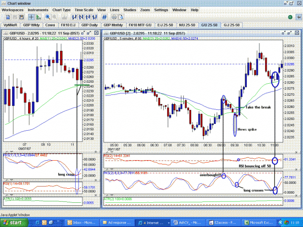303x227 pixels.
Task: Switch to the G/J 25-50 tab
Action: pyautogui.click(x=232, y=25)
